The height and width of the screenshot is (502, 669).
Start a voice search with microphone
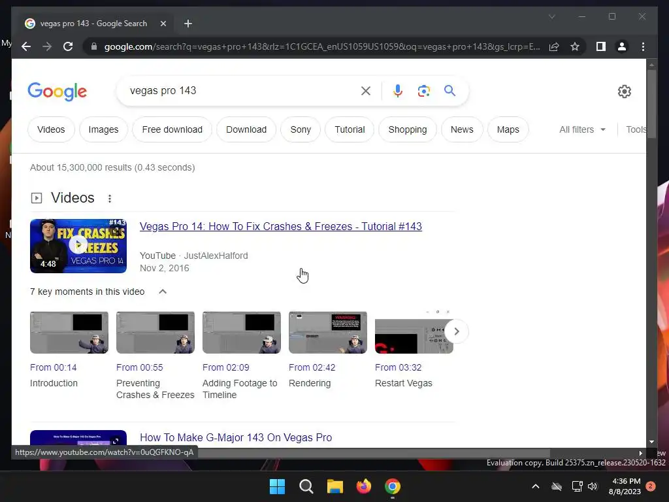click(x=398, y=91)
